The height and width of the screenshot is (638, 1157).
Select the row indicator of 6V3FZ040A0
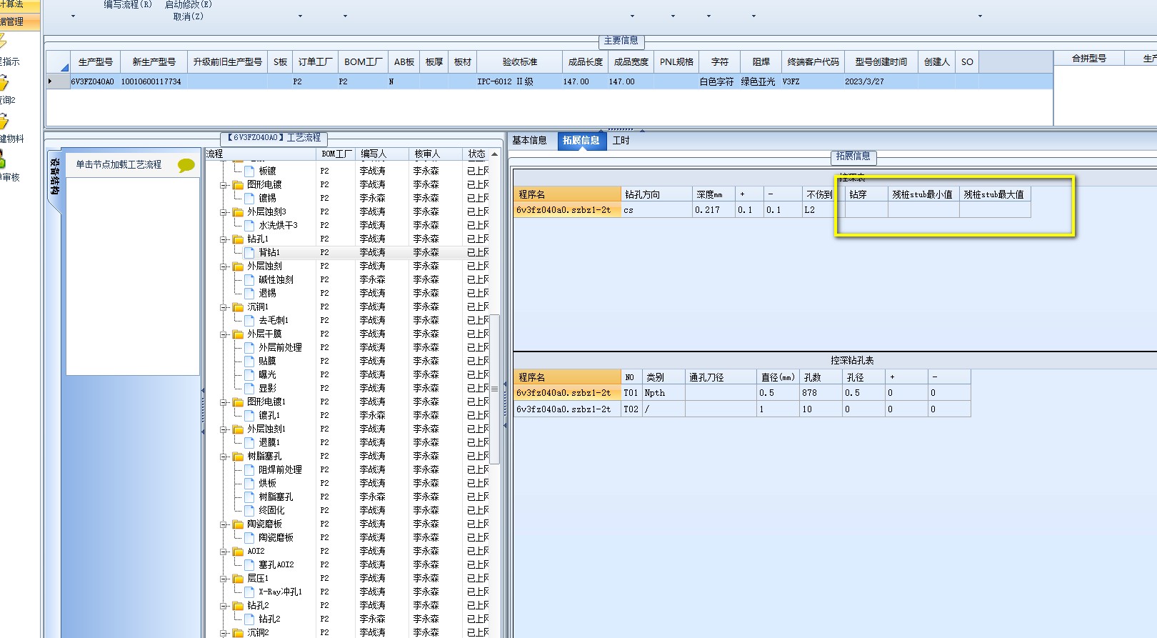pos(58,81)
